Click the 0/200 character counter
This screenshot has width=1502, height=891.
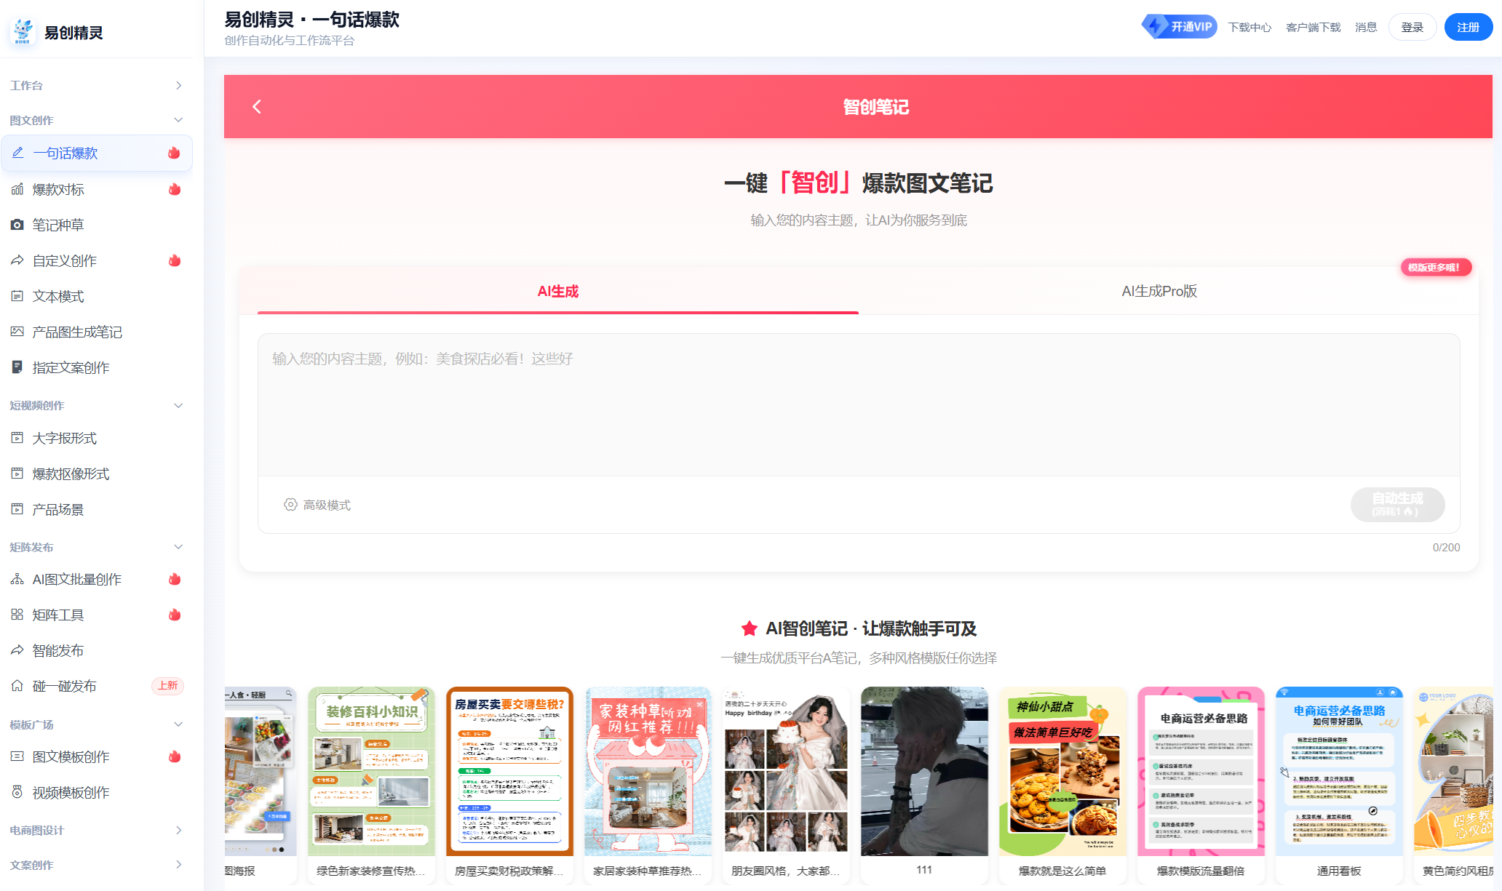pyautogui.click(x=1446, y=548)
